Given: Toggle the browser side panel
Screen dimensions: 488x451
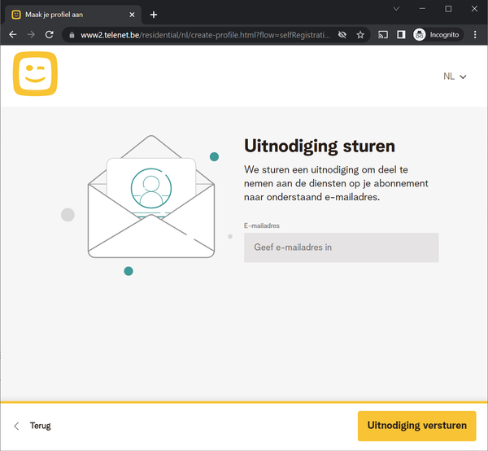Looking at the screenshot, I should click(x=401, y=35).
